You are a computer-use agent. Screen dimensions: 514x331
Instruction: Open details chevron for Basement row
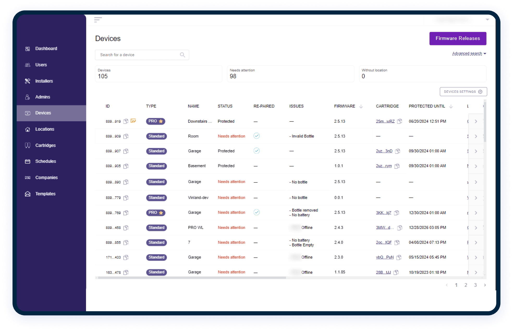tap(476, 166)
